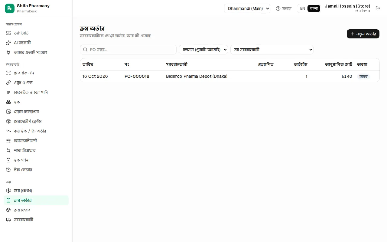Click the স্টক গণনা clipboard icon

click(x=8, y=160)
